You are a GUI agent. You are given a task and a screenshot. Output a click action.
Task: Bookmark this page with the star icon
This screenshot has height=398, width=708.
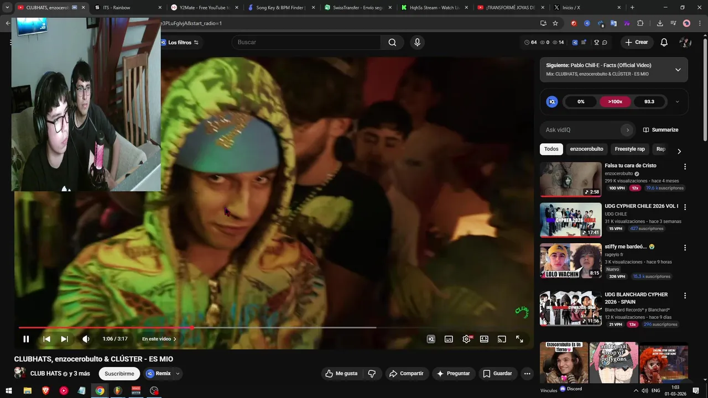[x=555, y=23]
